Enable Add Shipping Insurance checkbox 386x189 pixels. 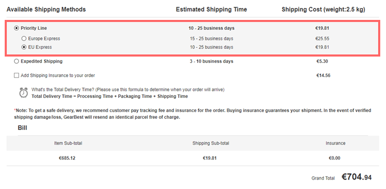(x=16, y=75)
